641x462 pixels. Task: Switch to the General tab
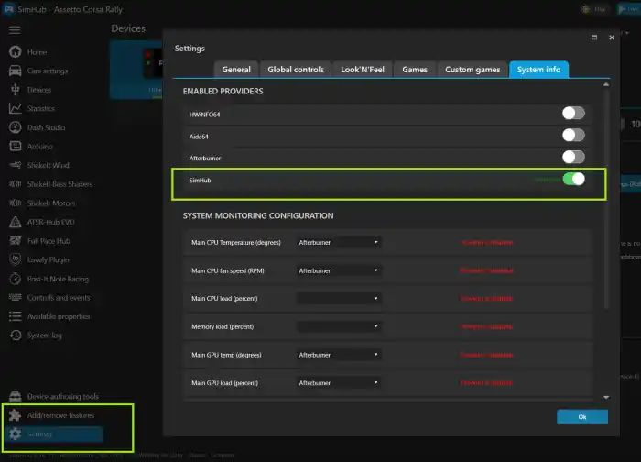pyautogui.click(x=236, y=70)
